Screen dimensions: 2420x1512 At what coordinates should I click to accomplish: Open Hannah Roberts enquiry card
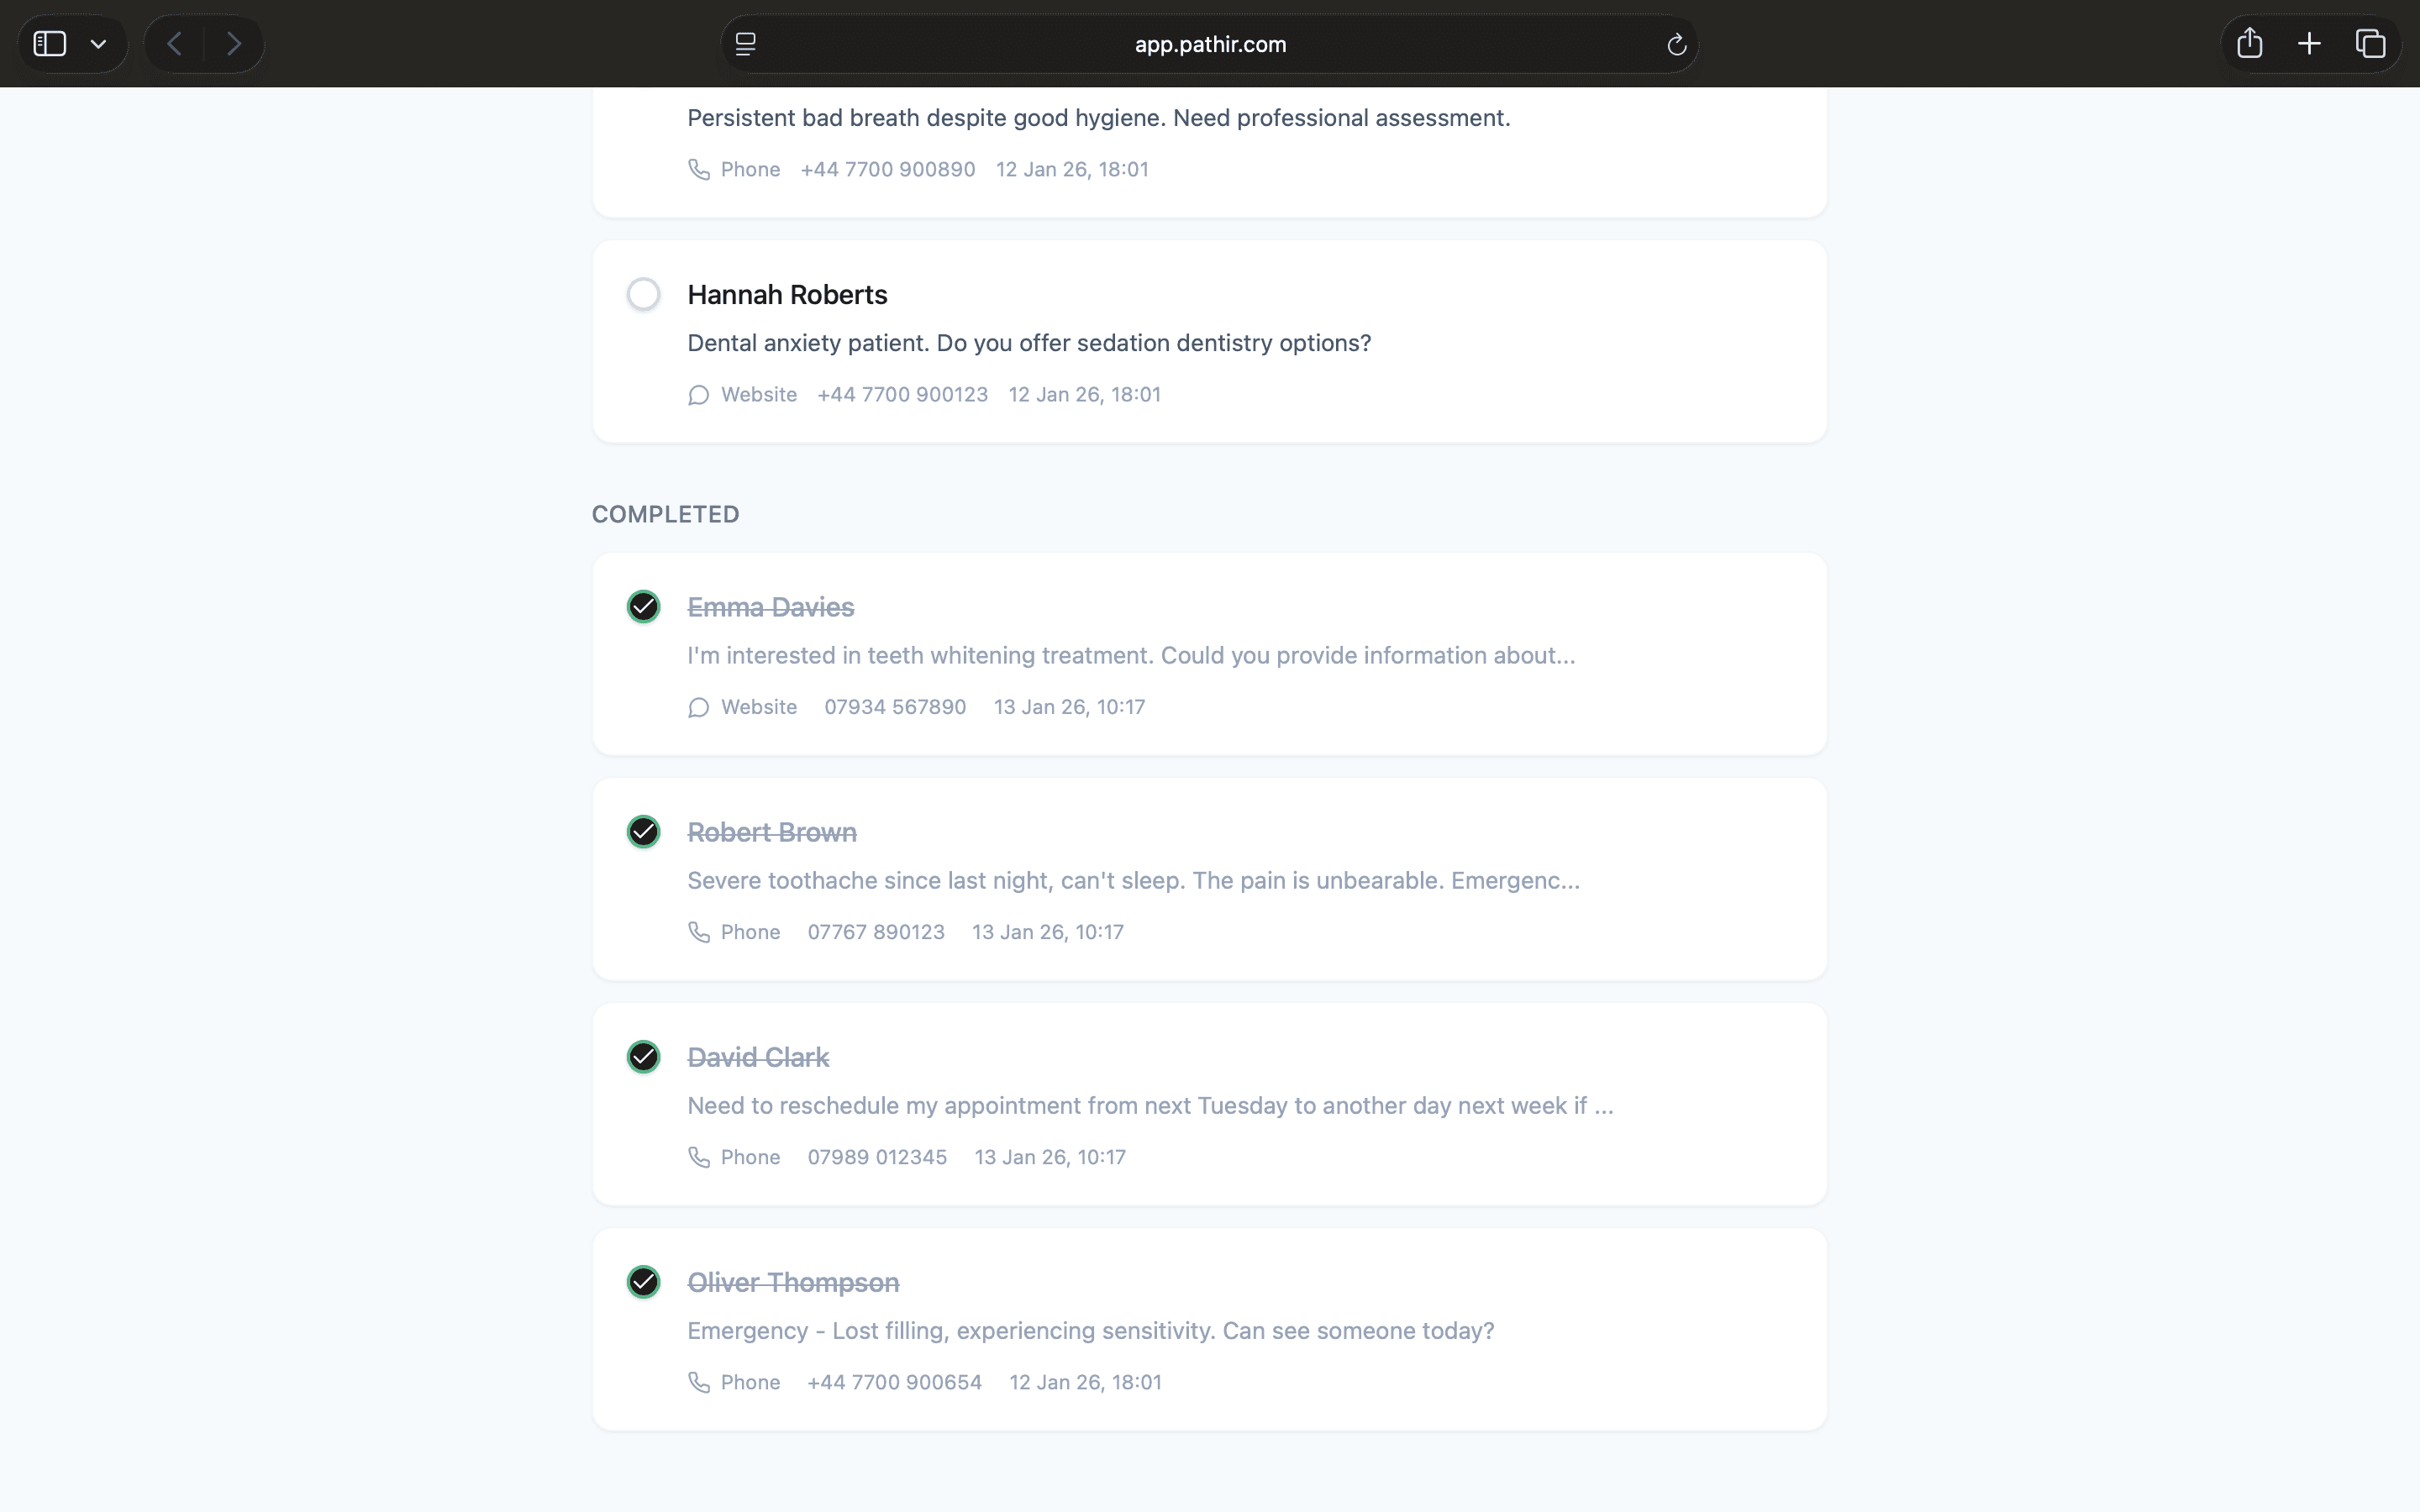tap(1028, 343)
